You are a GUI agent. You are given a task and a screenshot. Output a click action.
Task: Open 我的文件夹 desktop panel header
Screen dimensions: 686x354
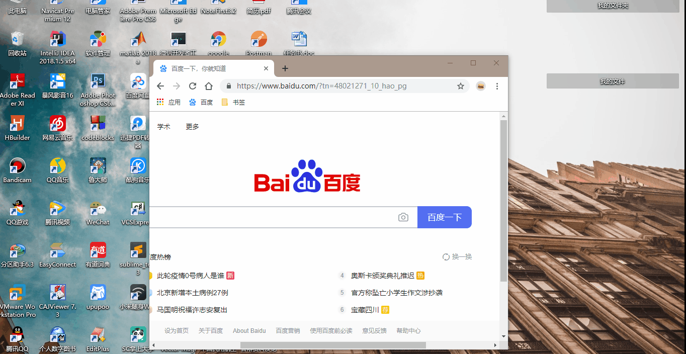coord(613,6)
